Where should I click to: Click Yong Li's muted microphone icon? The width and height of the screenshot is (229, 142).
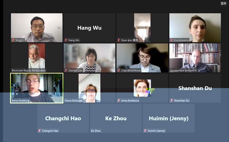[13, 40]
